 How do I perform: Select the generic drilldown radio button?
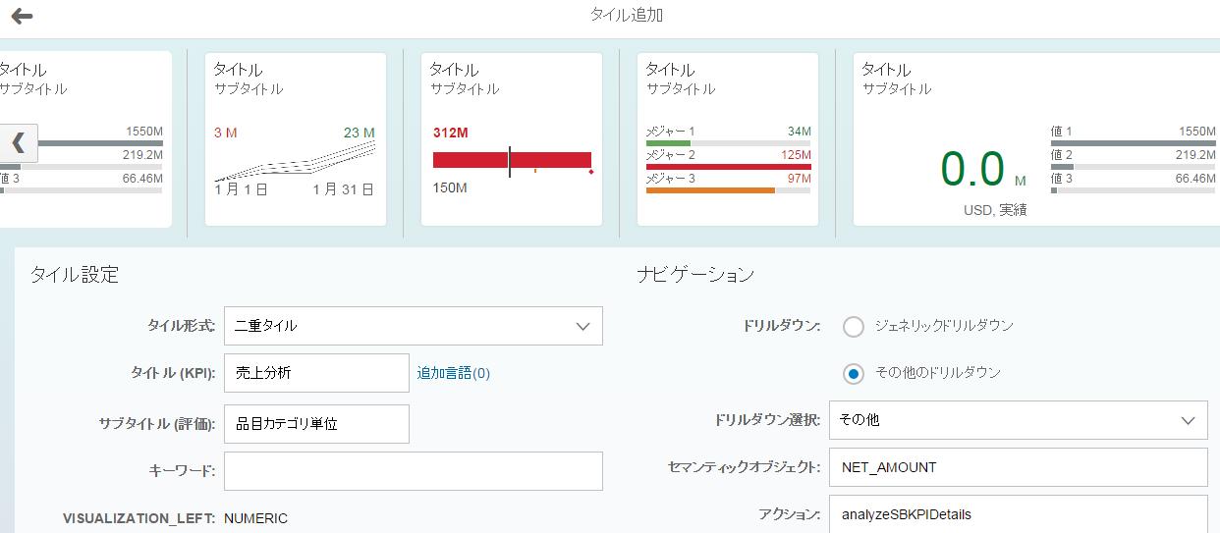(854, 326)
